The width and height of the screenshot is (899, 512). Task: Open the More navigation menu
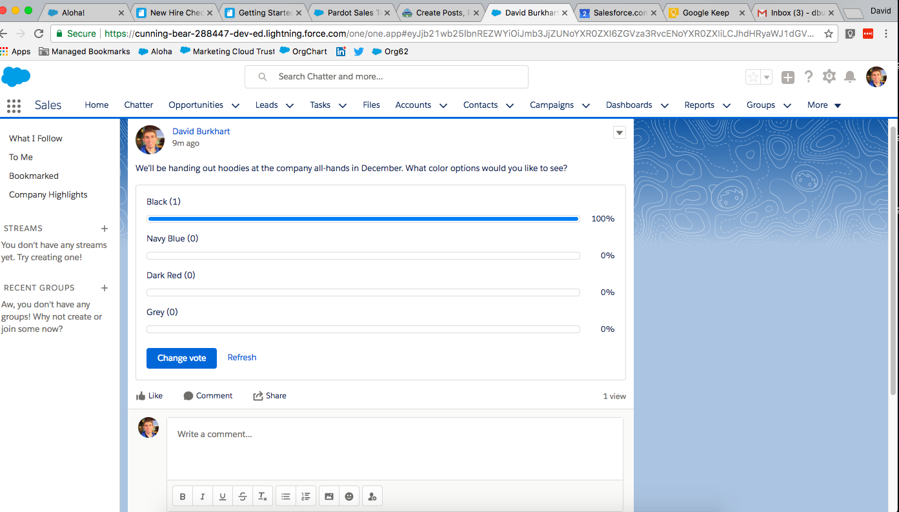coord(824,105)
